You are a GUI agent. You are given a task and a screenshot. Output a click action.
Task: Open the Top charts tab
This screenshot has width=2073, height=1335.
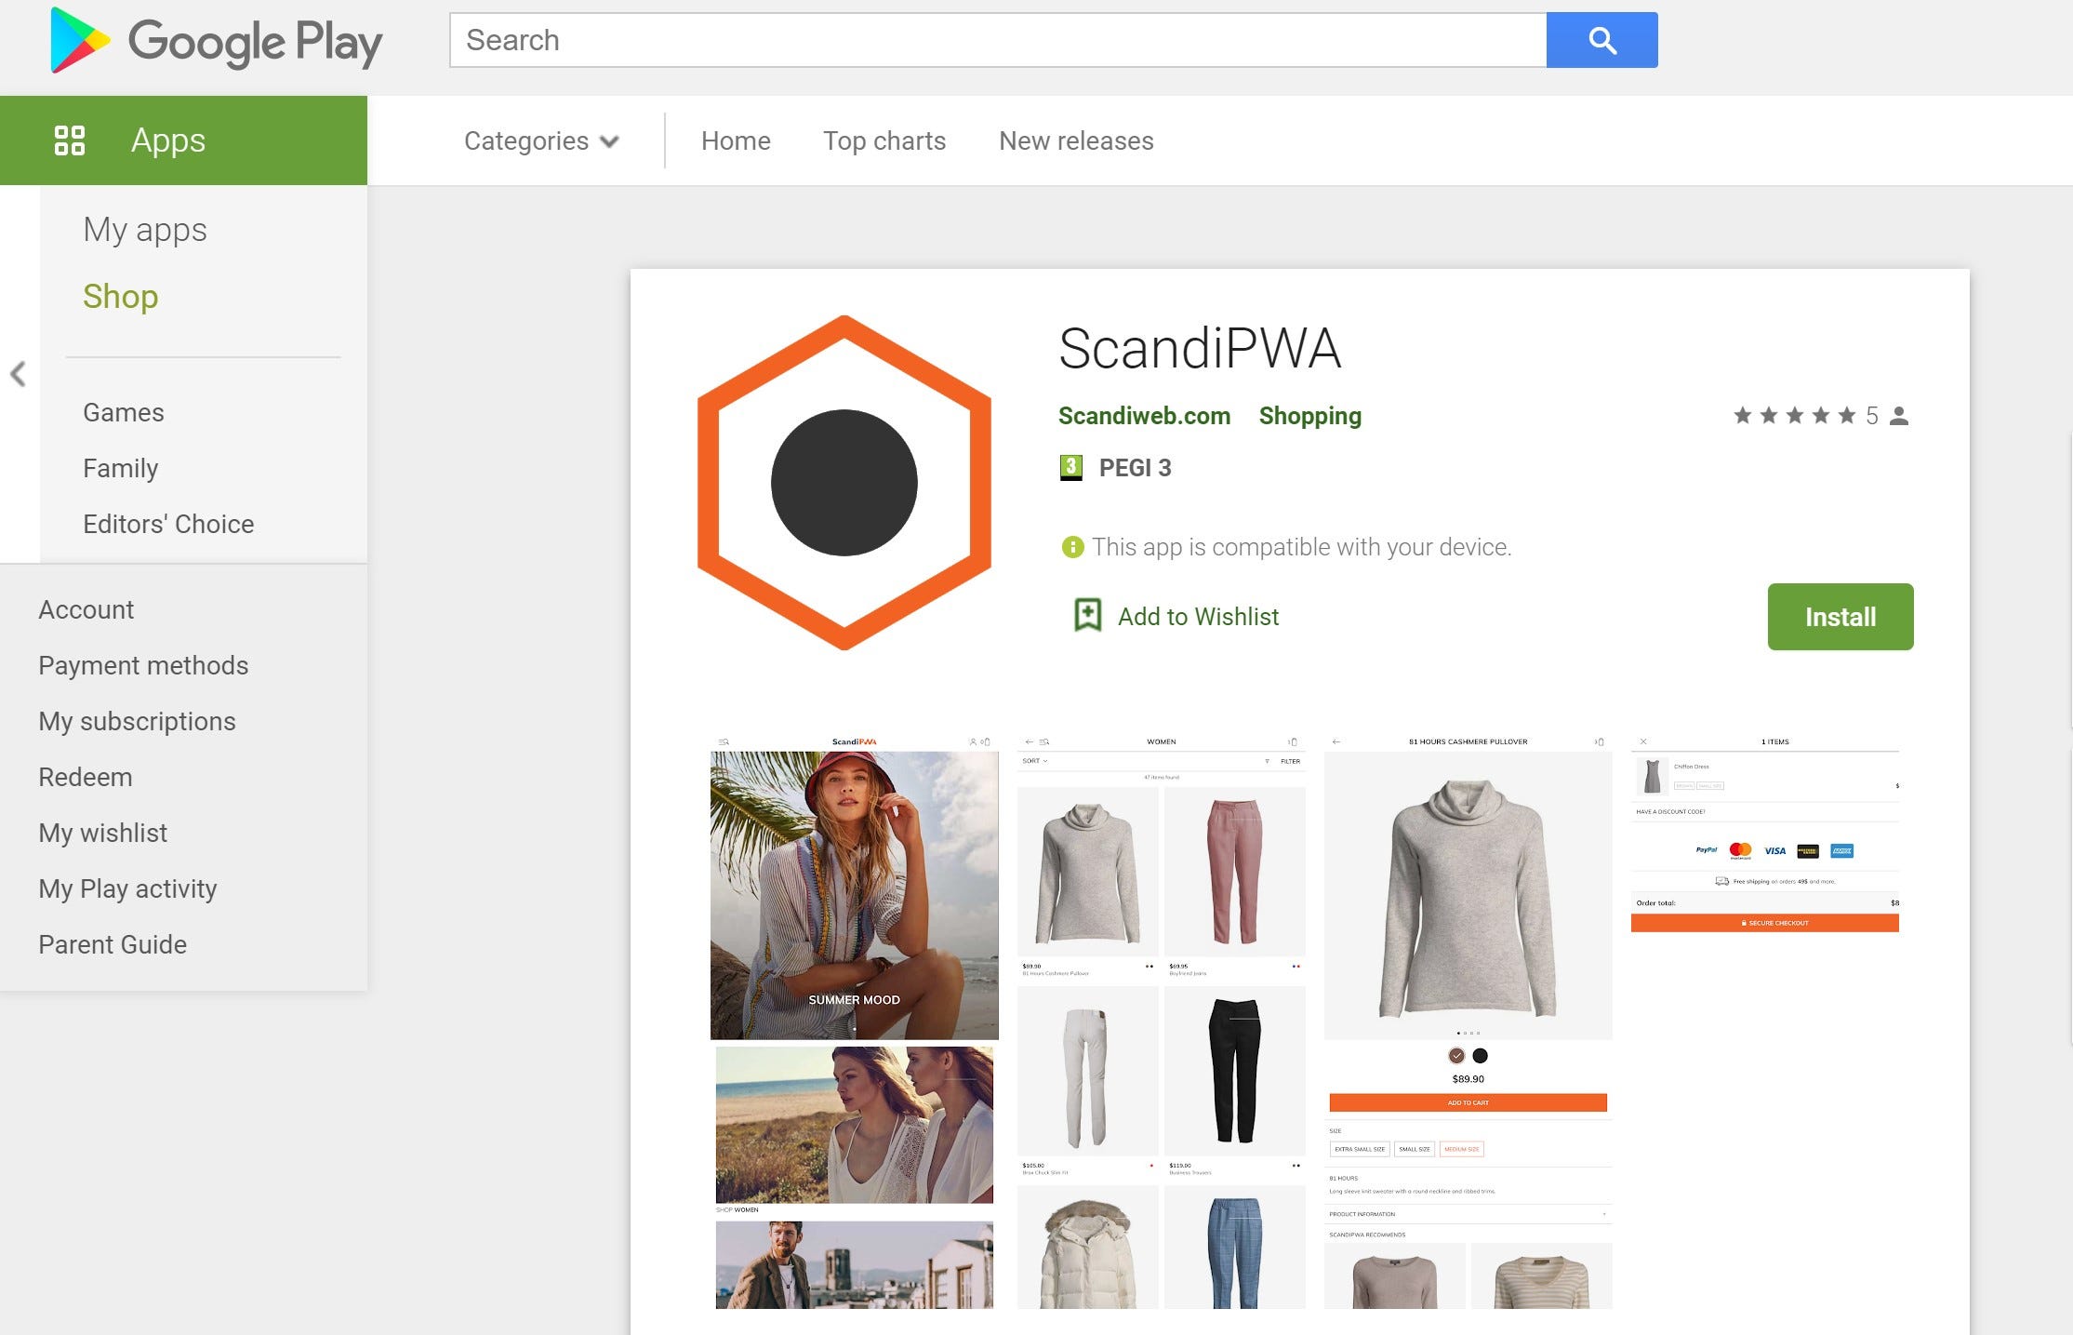click(x=884, y=140)
